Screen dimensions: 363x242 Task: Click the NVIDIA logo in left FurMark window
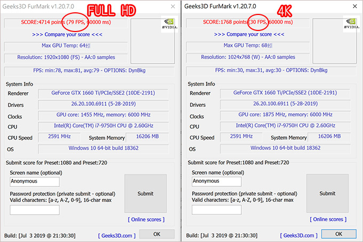point(169,24)
